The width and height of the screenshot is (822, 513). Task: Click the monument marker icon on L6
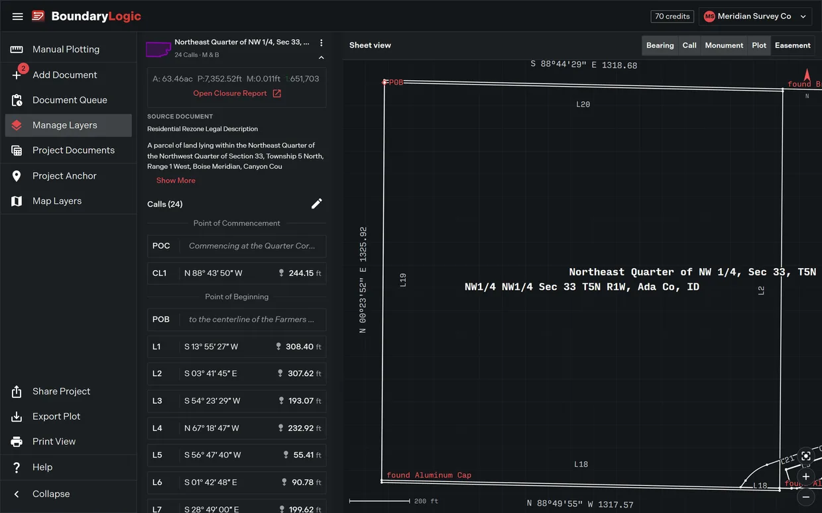pyautogui.click(x=284, y=483)
